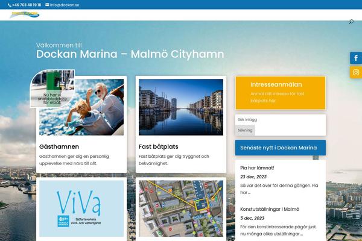Viewport: 362px width, 241px height.
Task: Click the Dockan Marina – Malmö Cityhamn title
Action: tap(130, 54)
